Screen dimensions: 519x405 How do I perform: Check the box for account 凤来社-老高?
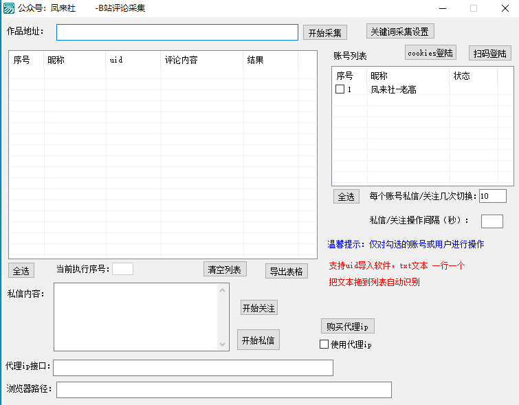click(x=340, y=89)
